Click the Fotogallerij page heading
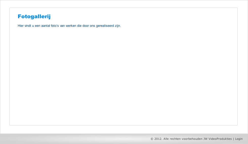This screenshot has height=144, width=248. [34, 17]
